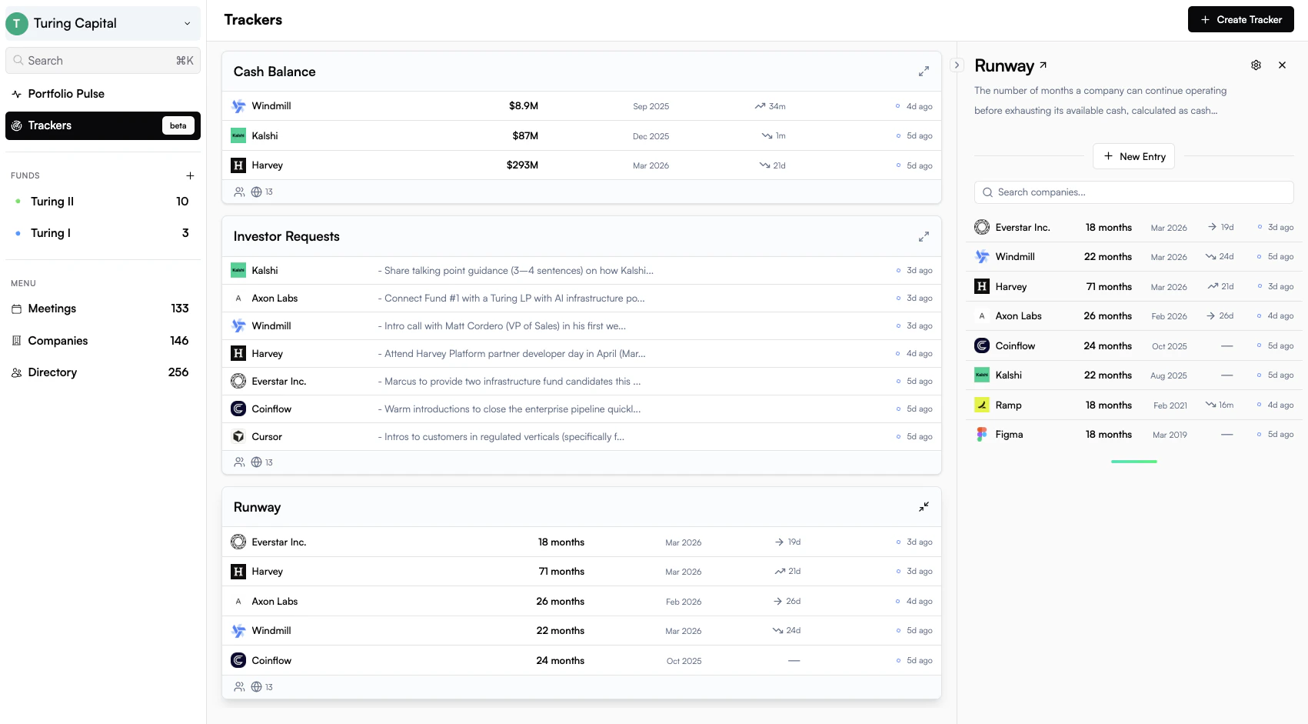Click Windmill logo in Cash Balance

pos(238,106)
